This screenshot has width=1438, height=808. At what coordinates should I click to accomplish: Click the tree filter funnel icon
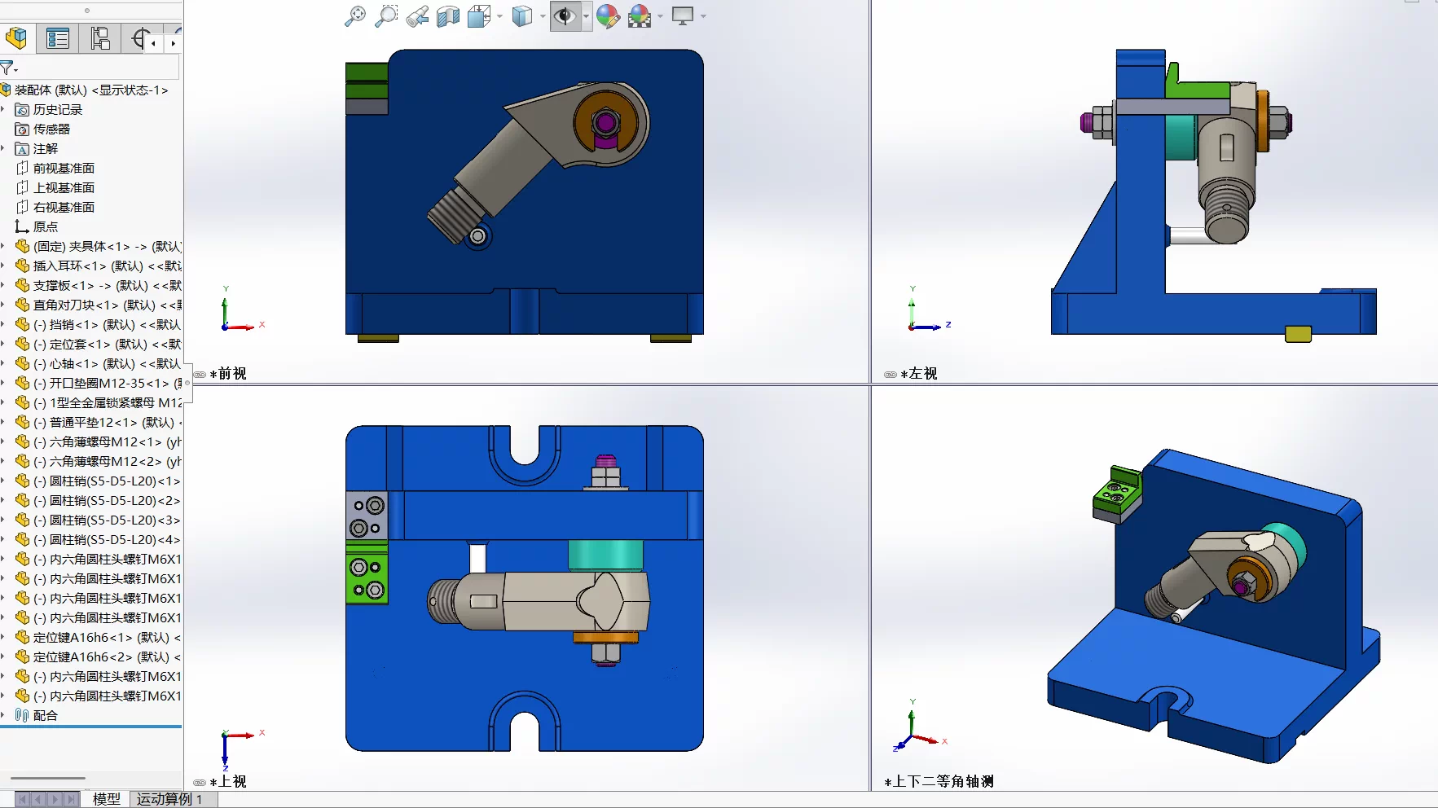(8, 68)
